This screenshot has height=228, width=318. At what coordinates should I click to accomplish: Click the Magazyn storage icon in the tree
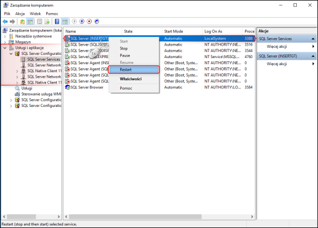[x=11, y=42]
